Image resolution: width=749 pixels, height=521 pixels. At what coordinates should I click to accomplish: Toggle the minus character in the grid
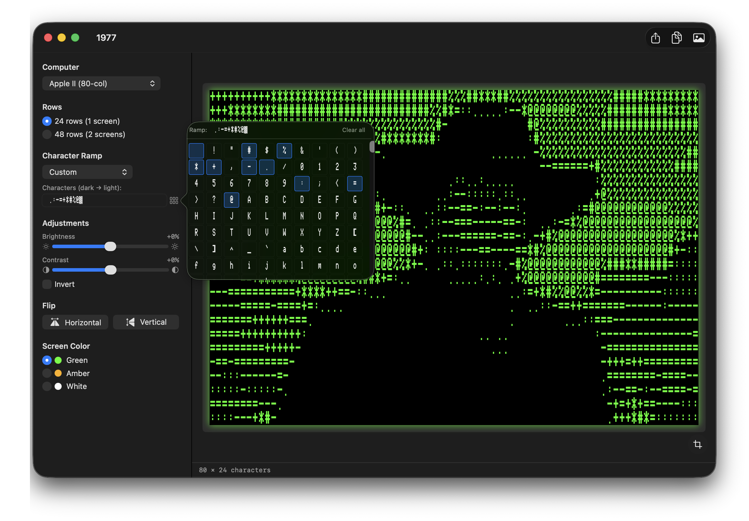tap(249, 167)
